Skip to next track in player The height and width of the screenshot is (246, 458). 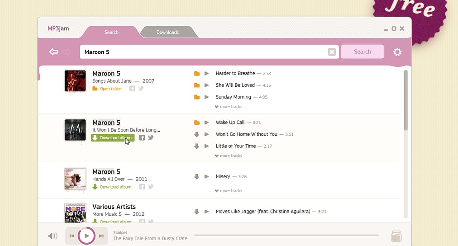tap(101, 236)
